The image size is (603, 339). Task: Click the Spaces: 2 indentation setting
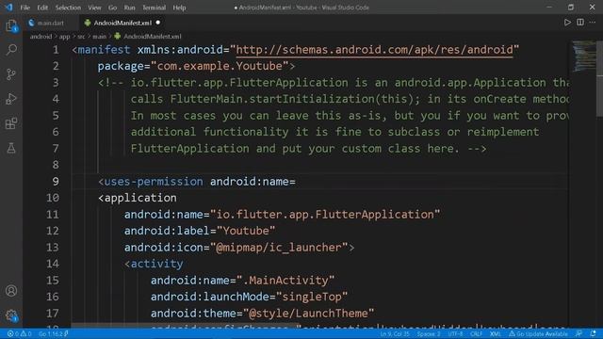(429, 333)
